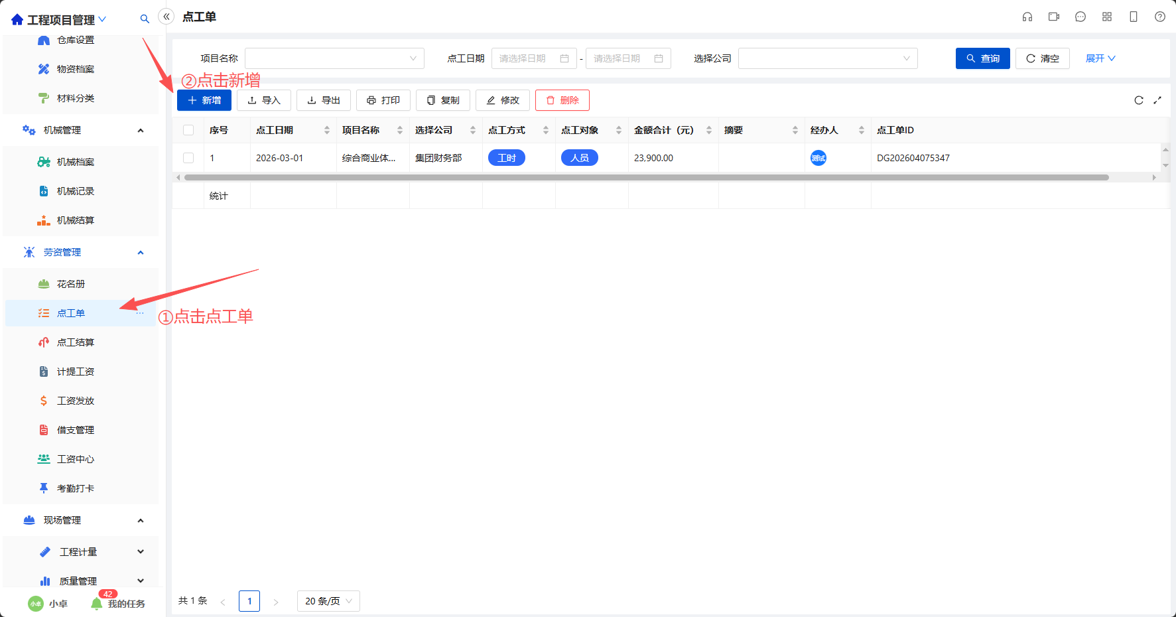Open the headset support icon
The image size is (1176, 617).
[1027, 17]
